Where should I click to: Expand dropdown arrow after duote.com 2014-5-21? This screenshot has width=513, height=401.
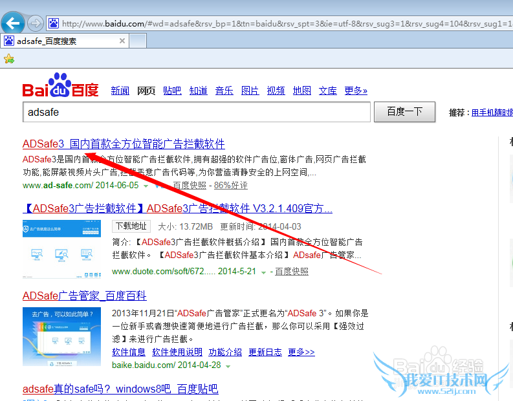pos(264,272)
